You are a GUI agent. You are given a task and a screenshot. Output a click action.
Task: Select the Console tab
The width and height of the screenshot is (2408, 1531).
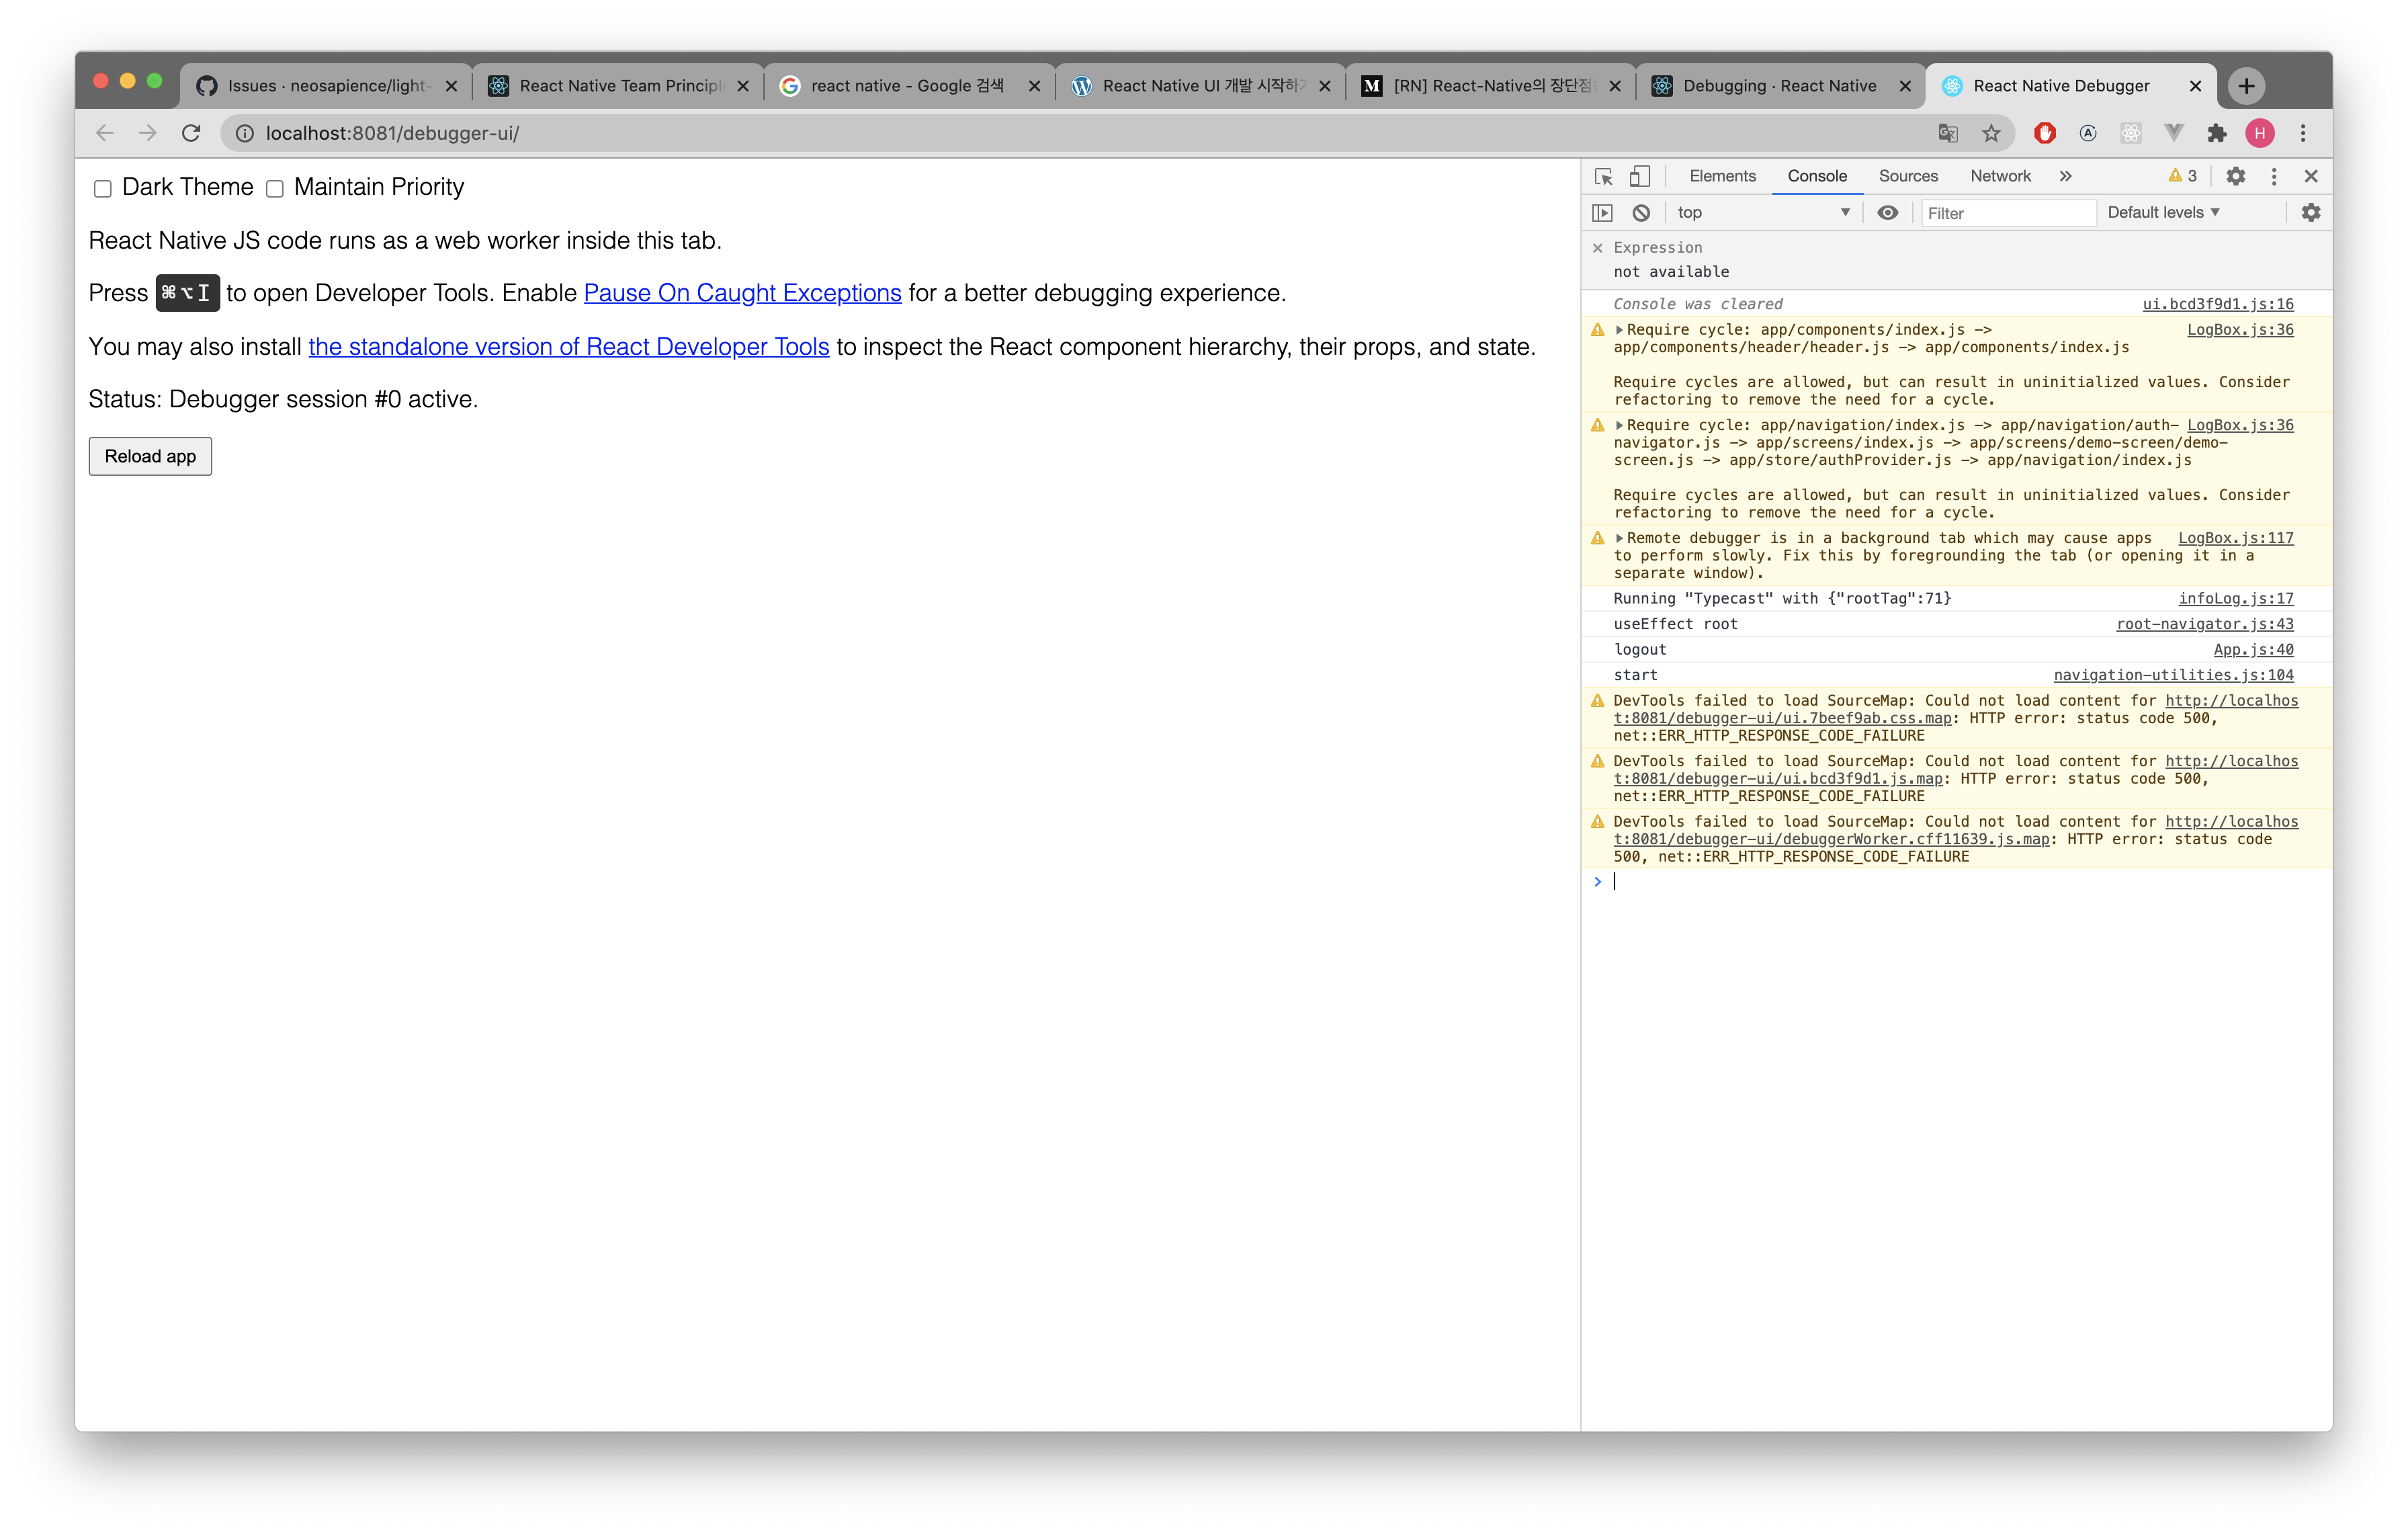click(1817, 176)
